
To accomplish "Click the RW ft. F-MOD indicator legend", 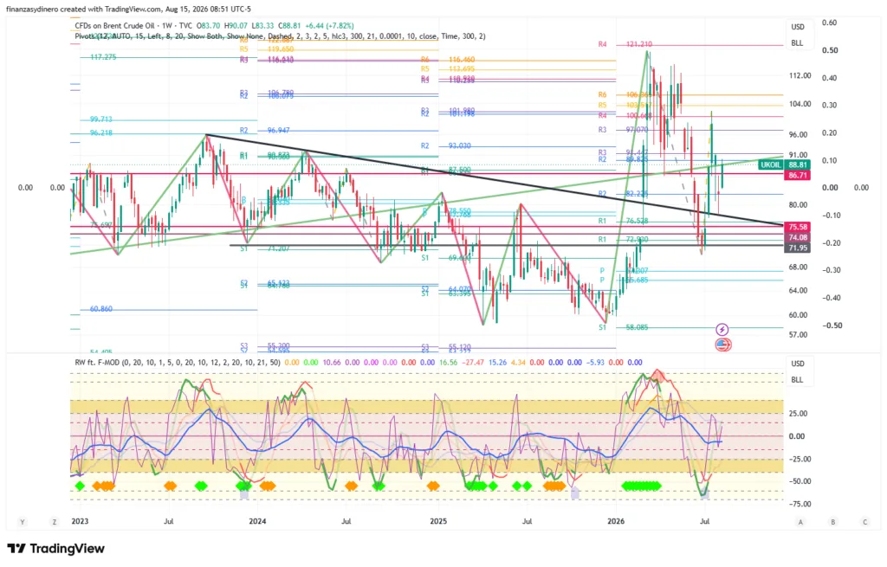I will (177, 363).
